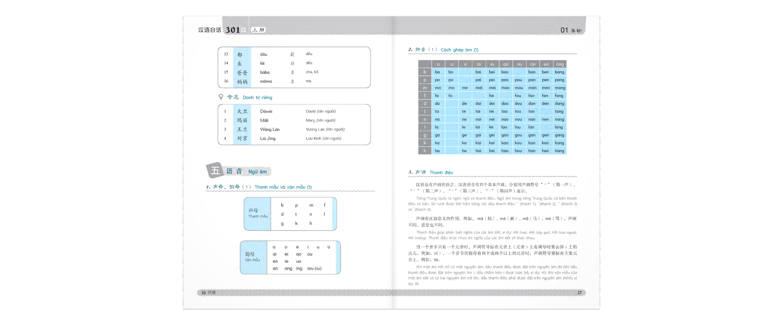Click the 上册 volume badge in header
The width and height of the screenshot is (783, 325).
pos(258,30)
